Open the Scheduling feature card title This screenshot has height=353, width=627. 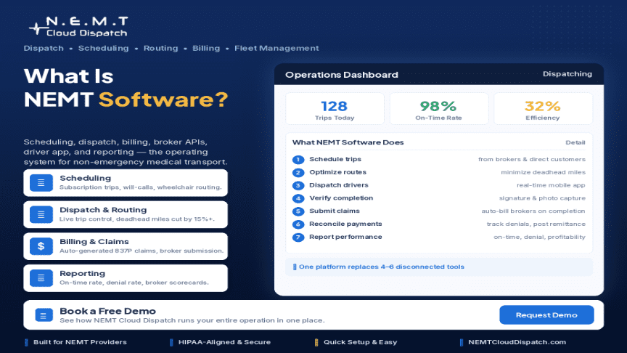pyautogui.click(x=85, y=178)
